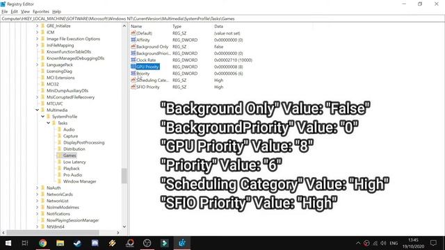This screenshot has height=250, width=445.
Task: Expand the LanguagePack key
Action: (37, 65)
